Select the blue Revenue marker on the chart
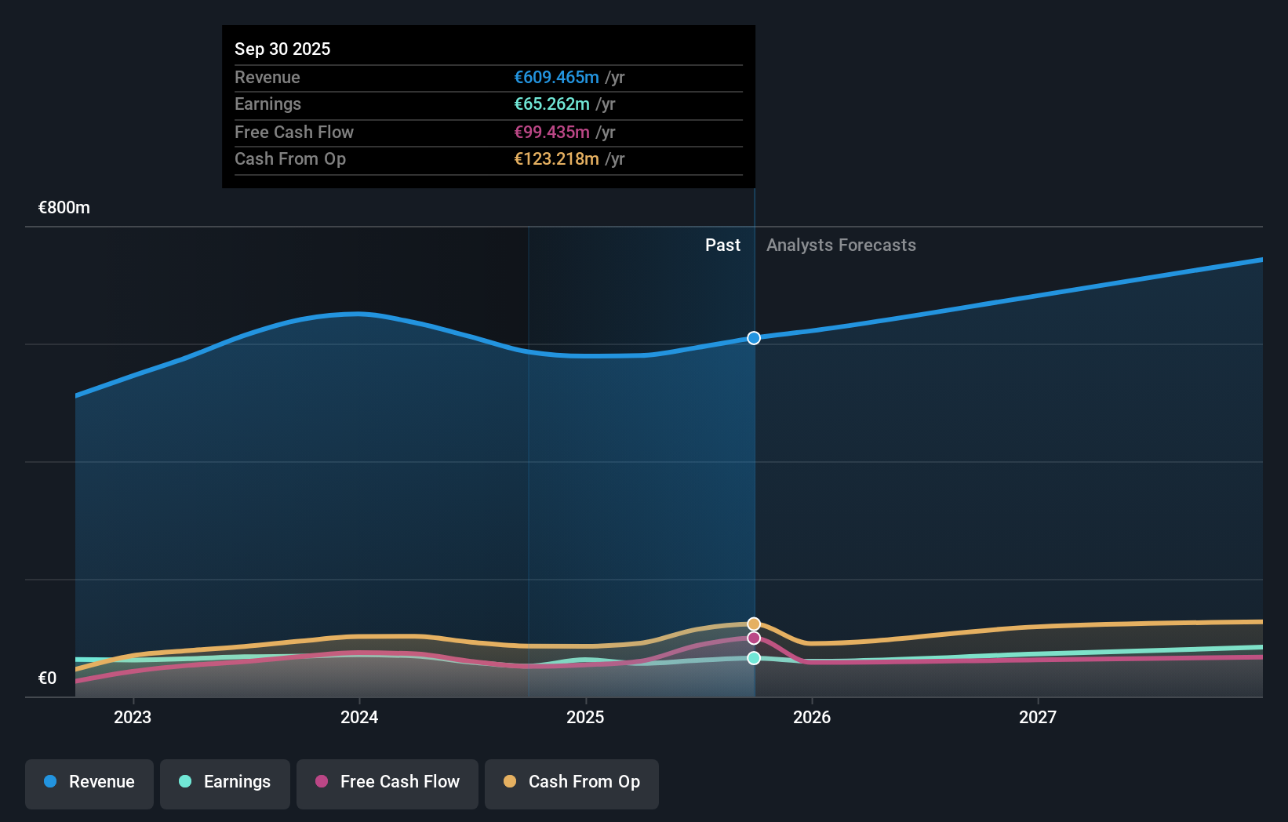The width and height of the screenshot is (1288, 822). 753,338
